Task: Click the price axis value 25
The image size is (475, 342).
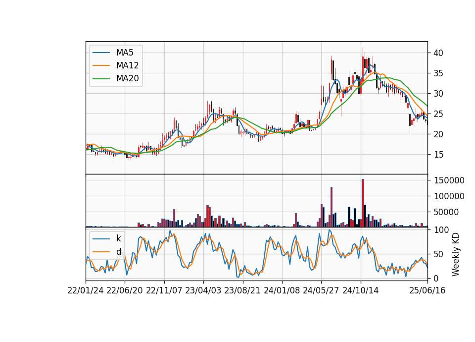Action: [x=438, y=114]
